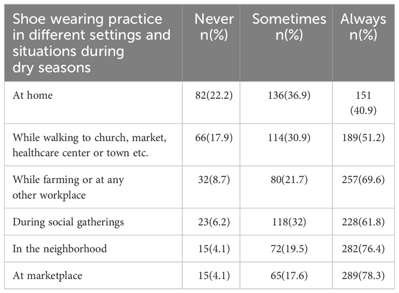399x293 pixels.
Task: Select the cell showing 257(69.6)
Action: pos(363,180)
